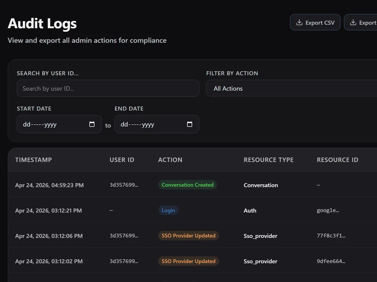Viewport: 377px width, 282px height.
Task: Click resource ID 77f8c3f1…
Action: (x=331, y=236)
